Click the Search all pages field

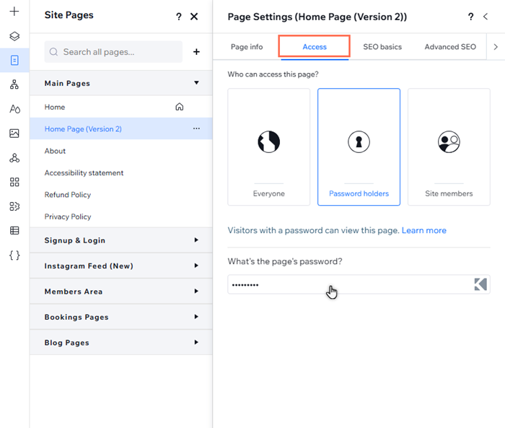coord(119,52)
